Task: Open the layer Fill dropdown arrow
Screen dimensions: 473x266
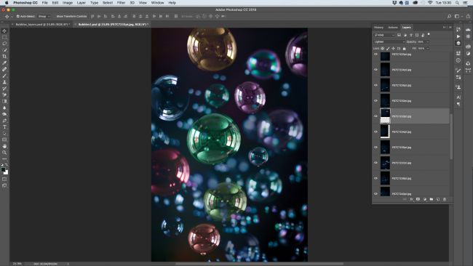Action: pos(428,49)
